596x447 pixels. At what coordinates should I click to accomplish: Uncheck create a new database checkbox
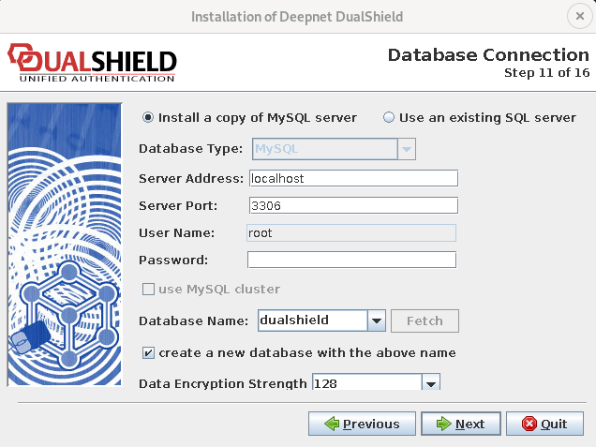pyautogui.click(x=148, y=353)
